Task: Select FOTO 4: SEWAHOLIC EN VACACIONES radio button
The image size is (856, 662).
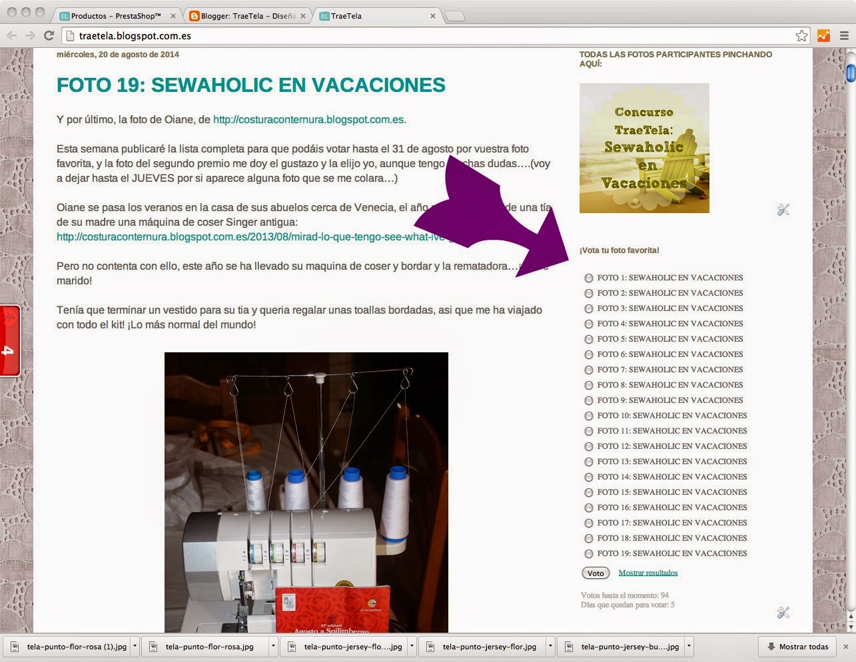Action: tap(589, 324)
